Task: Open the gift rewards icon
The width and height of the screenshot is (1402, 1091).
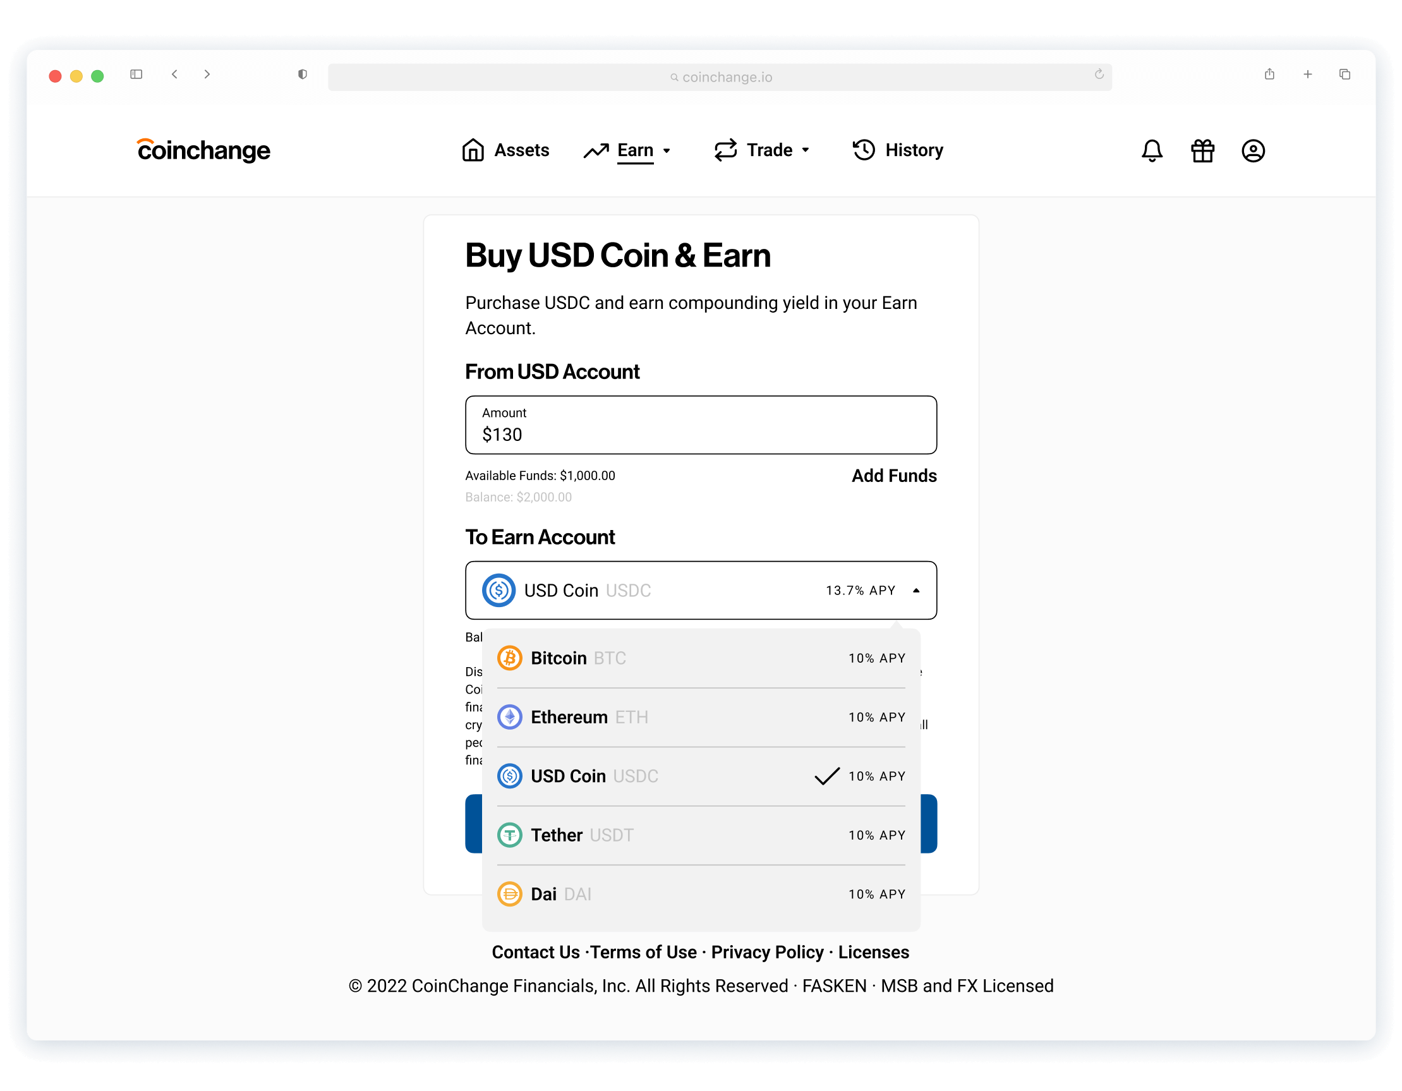Action: point(1202,151)
